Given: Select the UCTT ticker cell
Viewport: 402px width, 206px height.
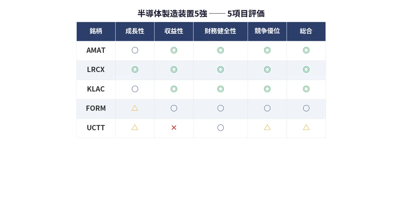Looking at the screenshot, I should point(96,128).
